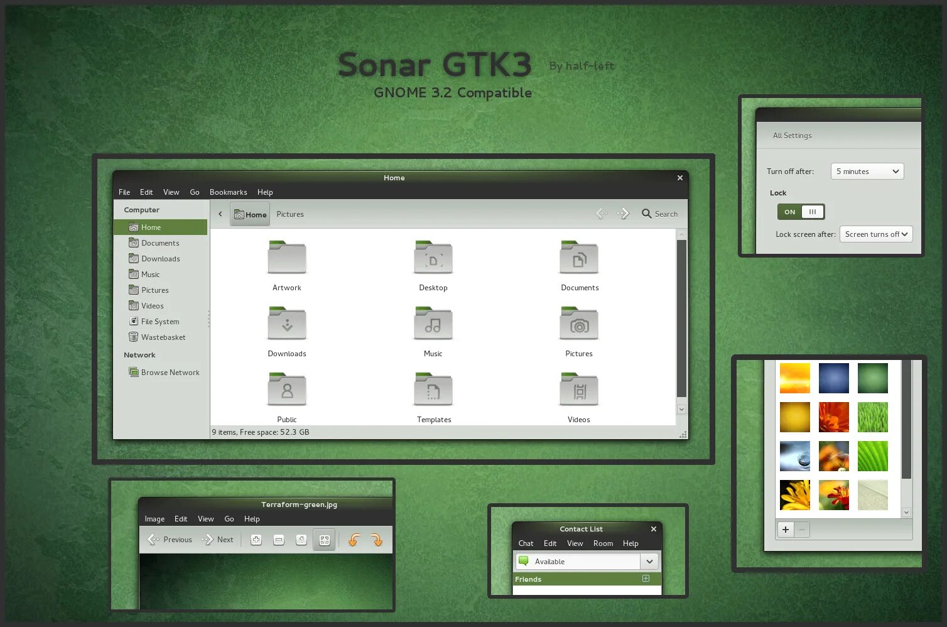Toggle best fit icon in image viewer
Viewport: 947px width, 627px height.
[x=324, y=540]
